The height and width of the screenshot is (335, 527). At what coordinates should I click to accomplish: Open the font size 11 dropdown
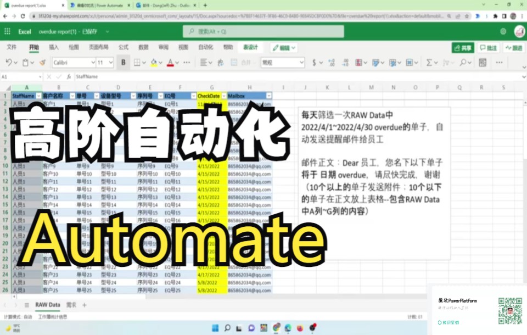(x=110, y=63)
